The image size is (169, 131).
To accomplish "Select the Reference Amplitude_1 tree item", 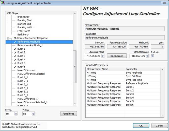I will pyautogui.click(x=30, y=45).
